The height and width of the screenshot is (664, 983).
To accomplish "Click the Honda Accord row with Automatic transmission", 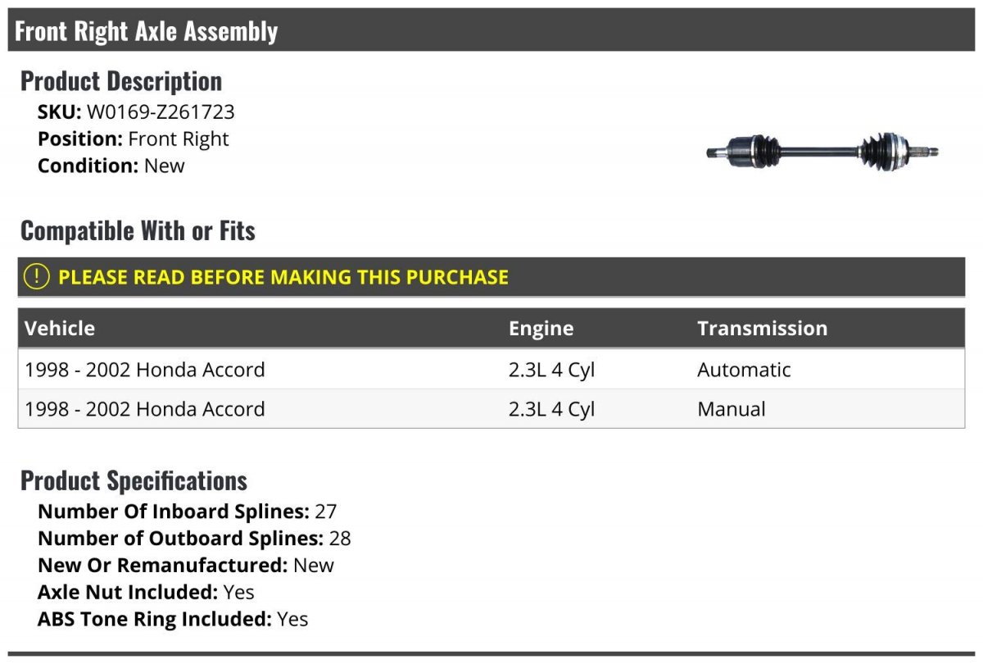I will click(491, 370).
